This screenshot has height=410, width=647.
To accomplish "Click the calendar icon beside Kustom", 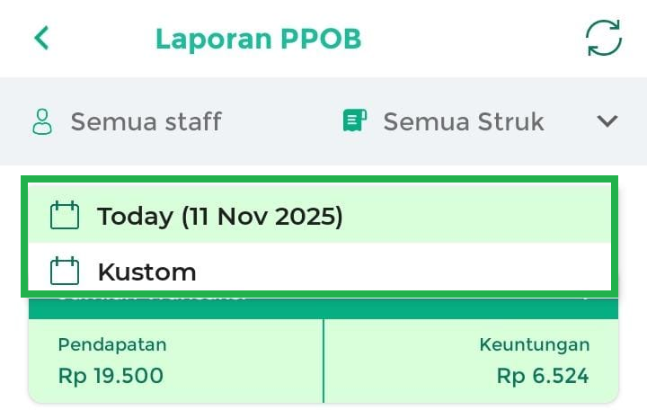I will (x=65, y=271).
